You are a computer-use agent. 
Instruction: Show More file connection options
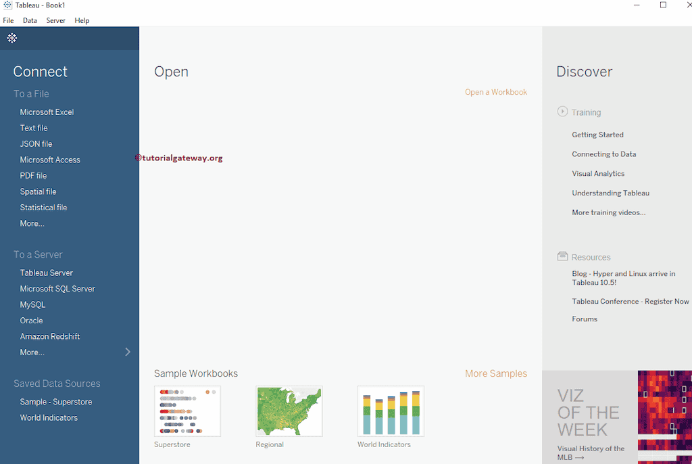pos(32,223)
